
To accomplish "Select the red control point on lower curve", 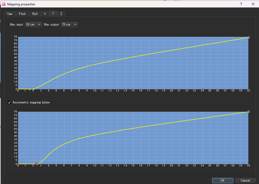I will point(37,164).
